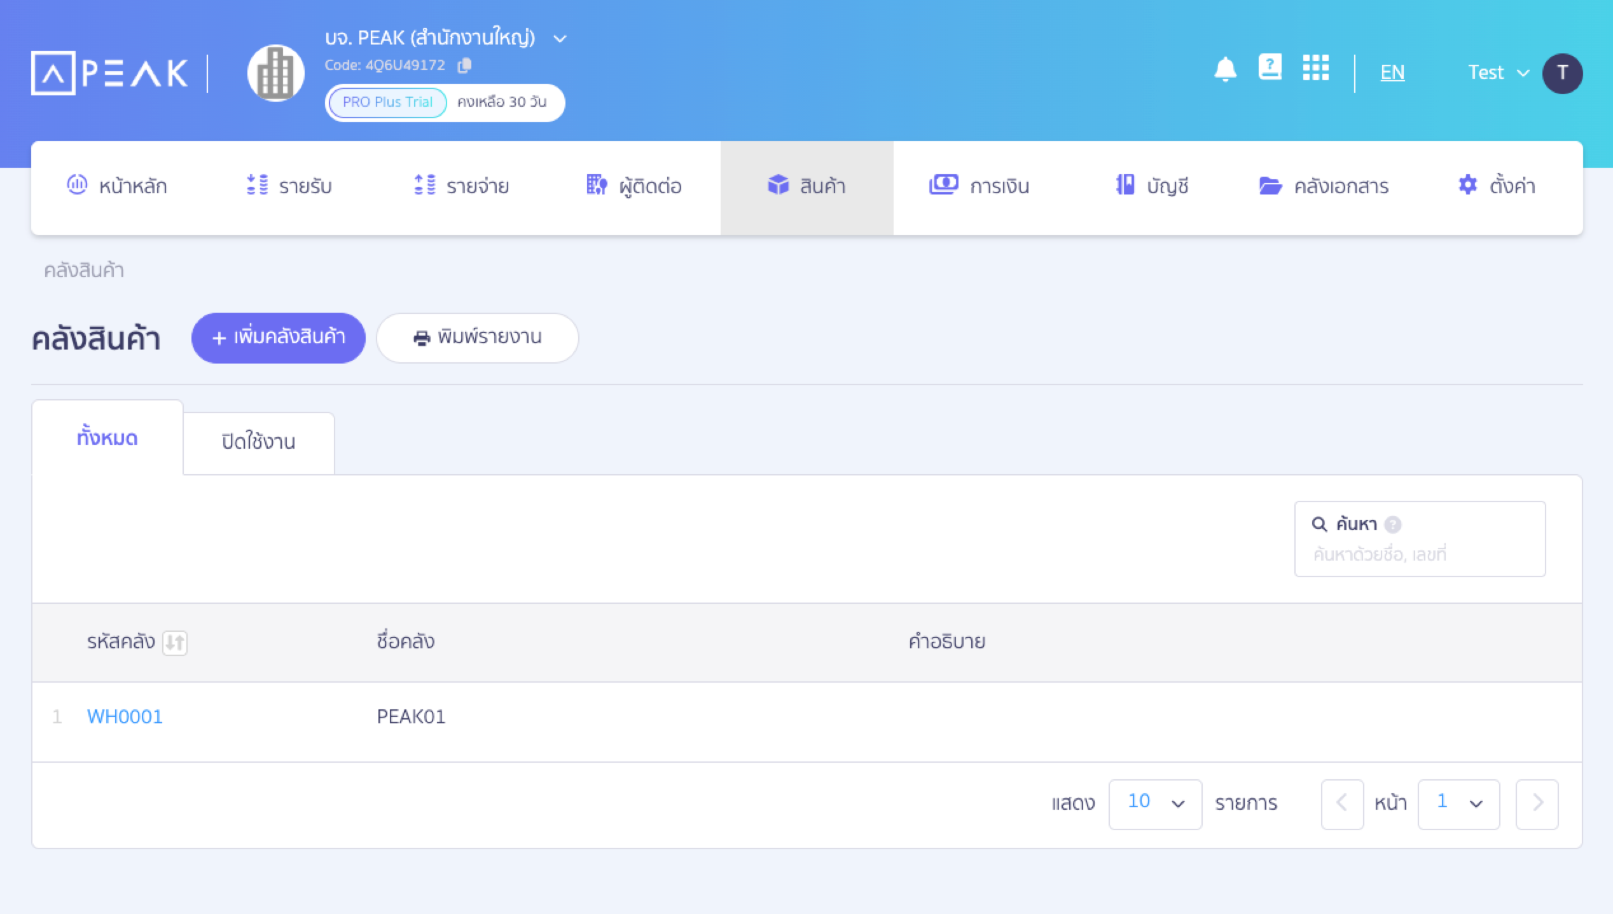Click the เพิ่มคลังสินค้า button
Viewport: 1613px width, 914px height.
click(x=279, y=338)
